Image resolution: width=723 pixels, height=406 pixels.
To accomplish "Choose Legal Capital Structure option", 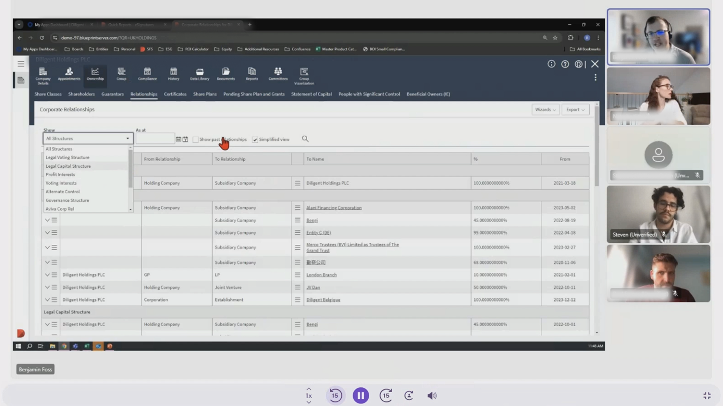I will (x=68, y=166).
